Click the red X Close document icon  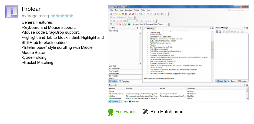coord(130,14)
